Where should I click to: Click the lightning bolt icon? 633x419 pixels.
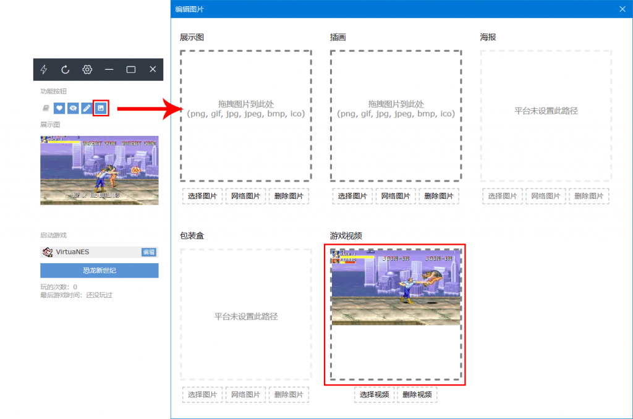point(44,70)
